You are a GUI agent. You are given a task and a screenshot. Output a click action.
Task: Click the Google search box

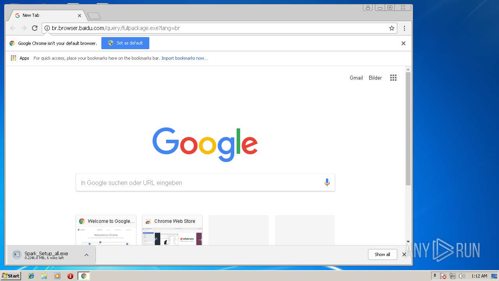[x=205, y=182]
